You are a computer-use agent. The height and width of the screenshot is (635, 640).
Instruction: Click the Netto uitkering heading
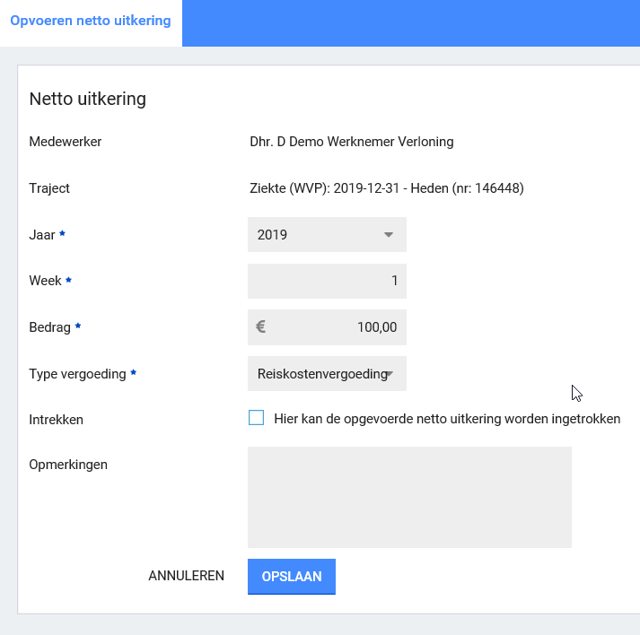pyautogui.click(x=88, y=99)
